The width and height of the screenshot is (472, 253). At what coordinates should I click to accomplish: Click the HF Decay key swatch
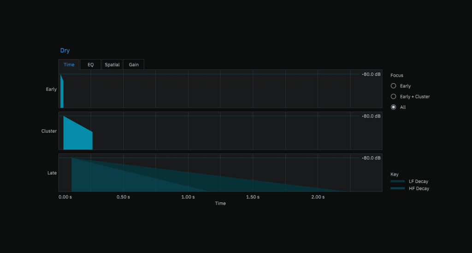397,188
